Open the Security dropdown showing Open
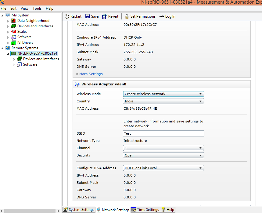262x213 pixels. click(163, 155)
